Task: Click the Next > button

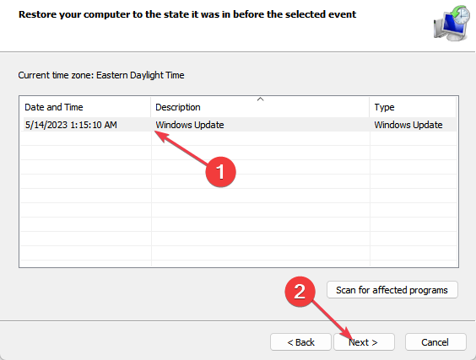Action: point(364,342)
